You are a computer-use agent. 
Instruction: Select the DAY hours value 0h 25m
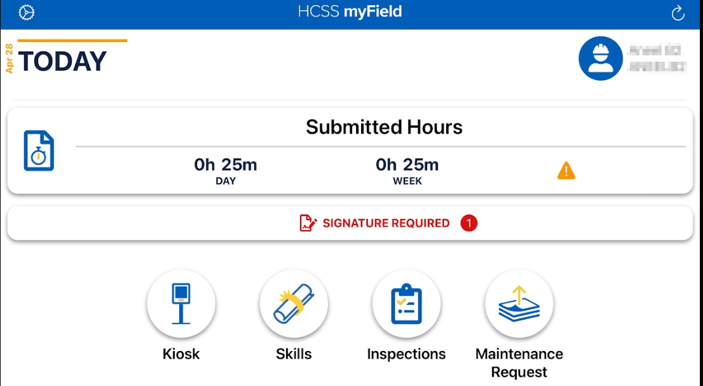coord(226,164)
